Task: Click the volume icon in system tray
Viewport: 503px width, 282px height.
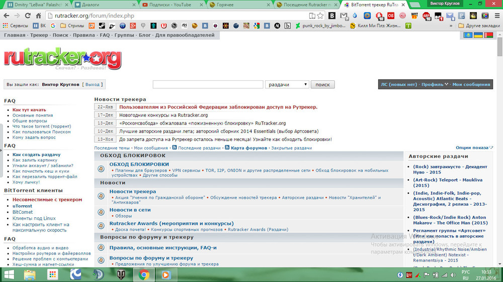Action: [x=453, y=275]
